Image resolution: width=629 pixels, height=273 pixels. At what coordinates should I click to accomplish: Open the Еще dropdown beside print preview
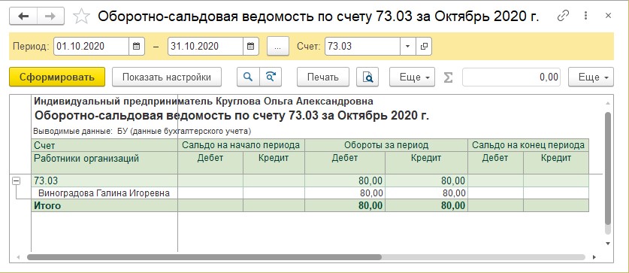[x=412, y=77]
